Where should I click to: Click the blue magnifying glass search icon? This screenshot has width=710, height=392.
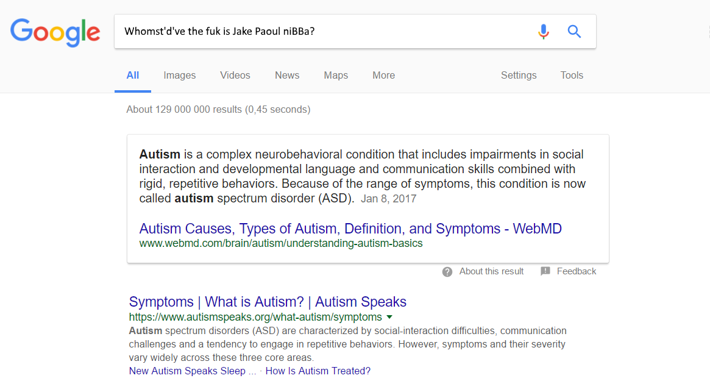tap(574, 31)
